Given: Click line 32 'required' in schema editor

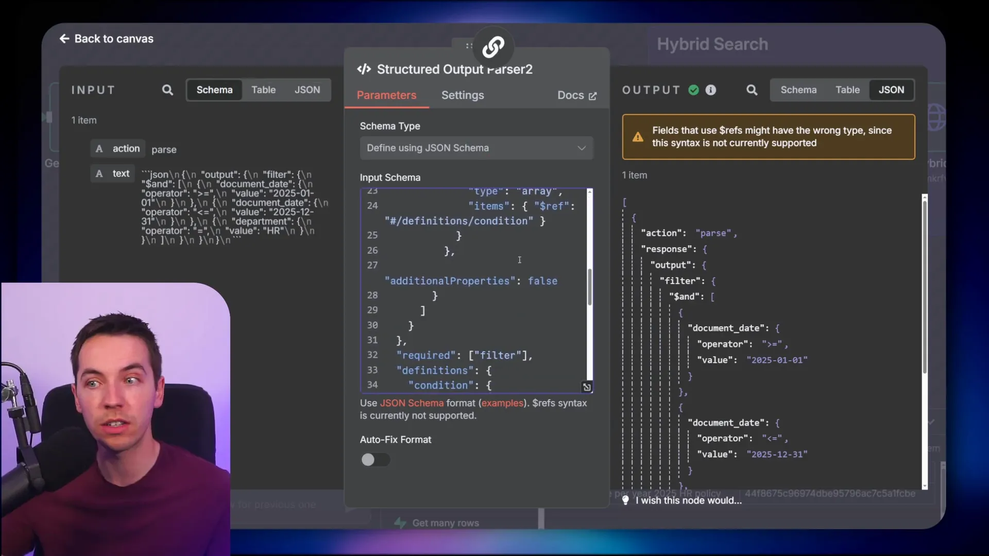Looking at the screenshot, I should pos(464,355).
